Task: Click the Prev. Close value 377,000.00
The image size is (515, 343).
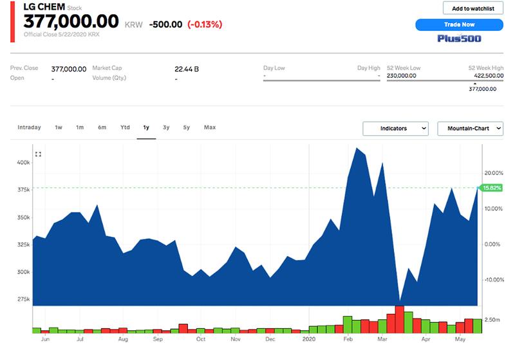Action: click(69, 70)
